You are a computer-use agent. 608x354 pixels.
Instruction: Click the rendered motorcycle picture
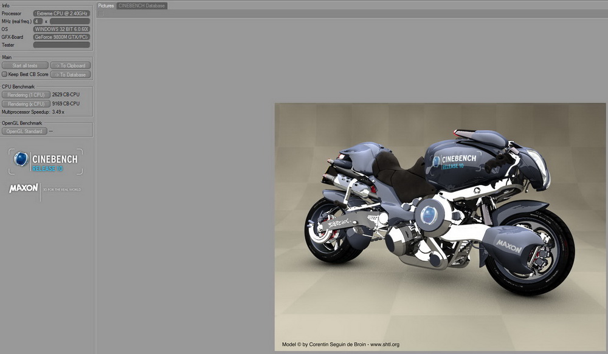tap(440, 227)
